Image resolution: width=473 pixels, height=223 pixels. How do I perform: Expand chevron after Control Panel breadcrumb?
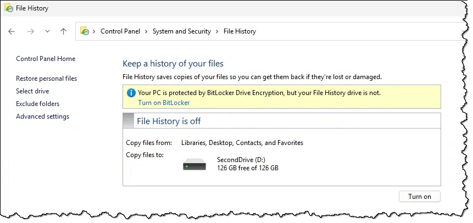coord(146,31)
